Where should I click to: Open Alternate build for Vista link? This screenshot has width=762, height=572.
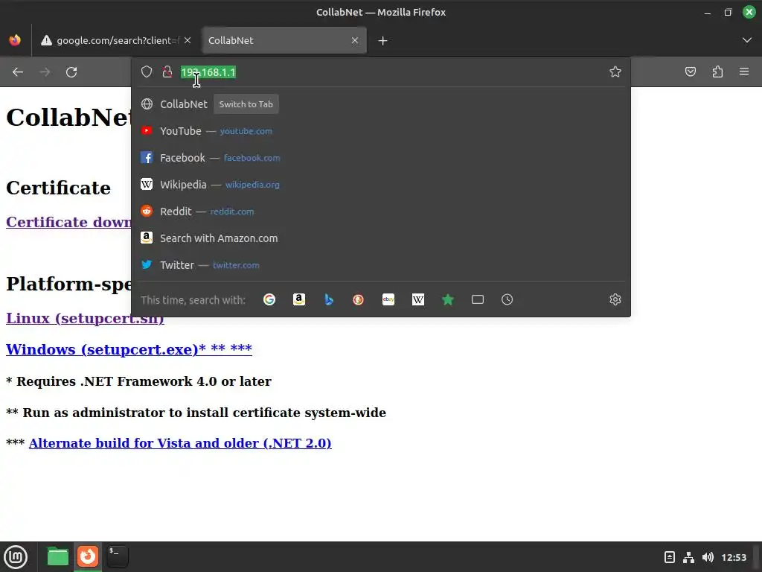(180, 443)
